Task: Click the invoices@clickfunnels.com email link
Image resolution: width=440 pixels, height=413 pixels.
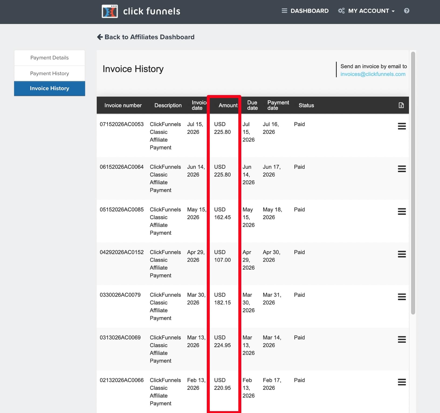Action: click(373, 74)
